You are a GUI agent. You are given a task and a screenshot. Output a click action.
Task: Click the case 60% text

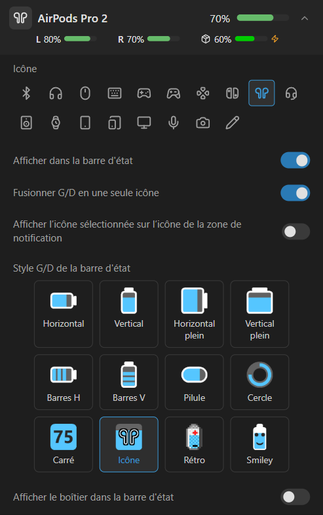(x=223, y=39)
